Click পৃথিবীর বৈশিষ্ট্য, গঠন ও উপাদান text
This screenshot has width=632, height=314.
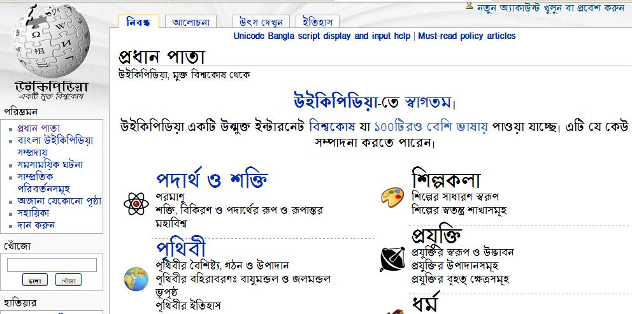(x=222, y=266)
